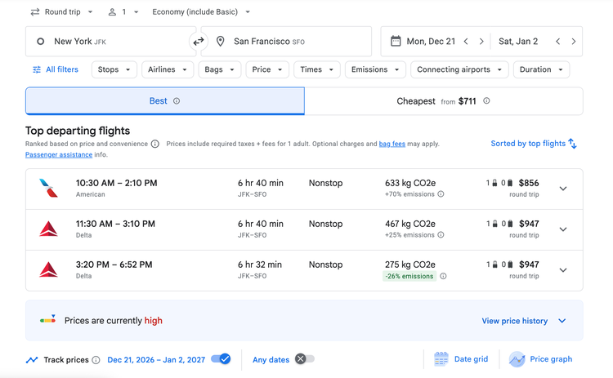Click the round trip arrows icon
Image resolution: width=613 pixels, height=378 pixels.
click(x=35, y=12)
